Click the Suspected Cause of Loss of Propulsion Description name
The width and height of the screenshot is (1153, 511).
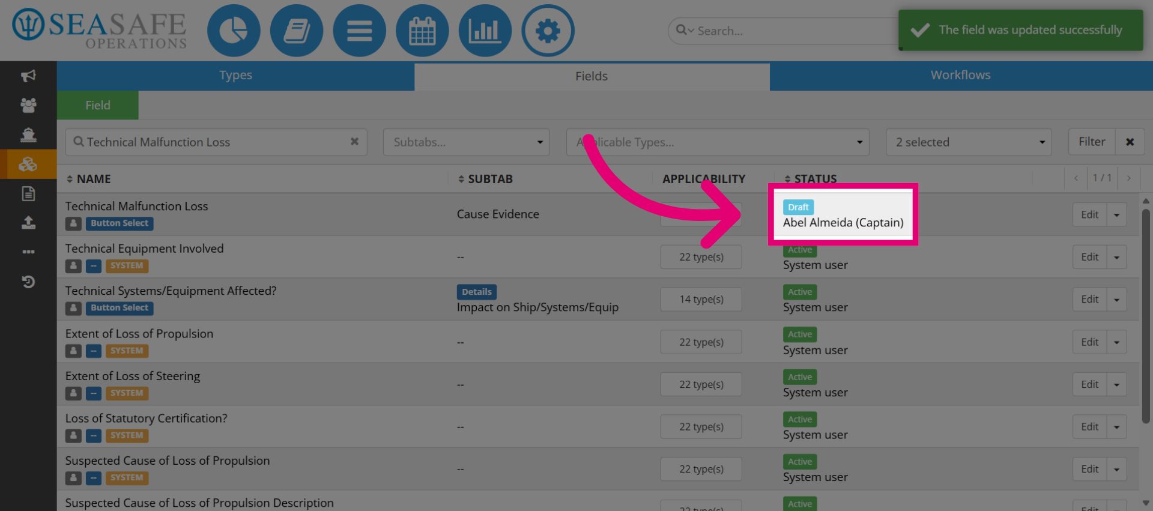[x=199, y=503]
